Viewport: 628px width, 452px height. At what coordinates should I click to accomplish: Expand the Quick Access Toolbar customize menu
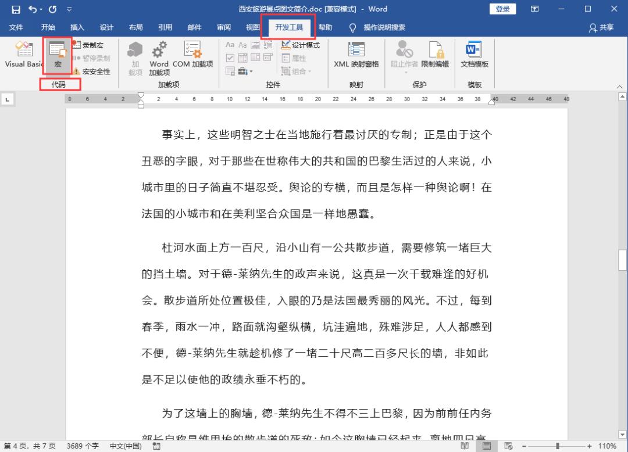coord(69,9)
